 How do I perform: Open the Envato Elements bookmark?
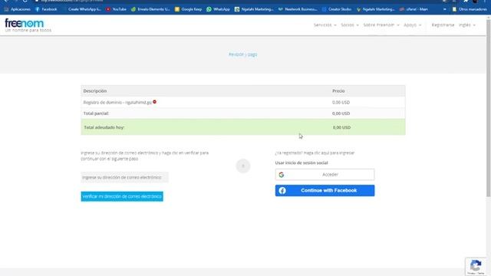point(150,9)
